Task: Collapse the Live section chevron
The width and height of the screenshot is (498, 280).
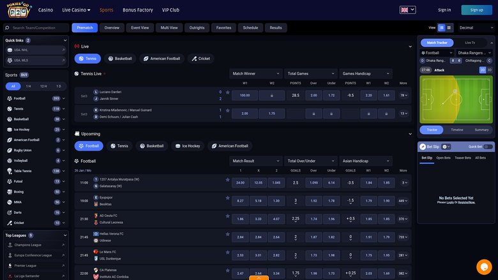Action: pos(410,47)
